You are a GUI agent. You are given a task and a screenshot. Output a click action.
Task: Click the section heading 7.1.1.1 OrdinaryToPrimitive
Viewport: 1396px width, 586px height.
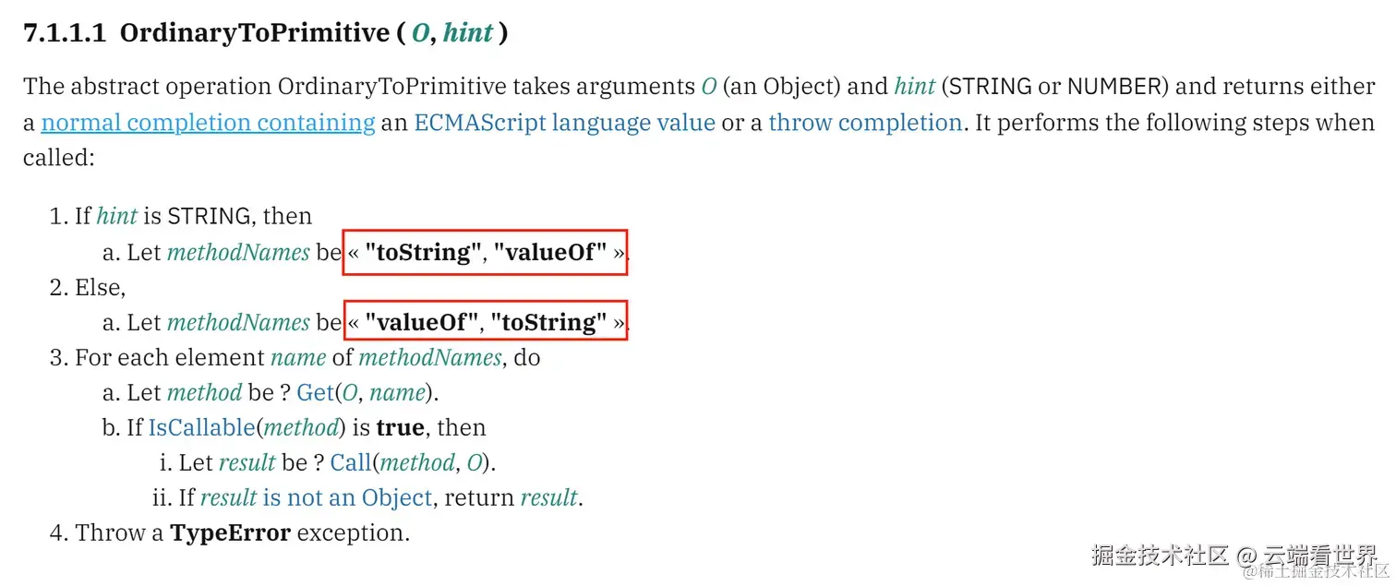tap(266, 33)
